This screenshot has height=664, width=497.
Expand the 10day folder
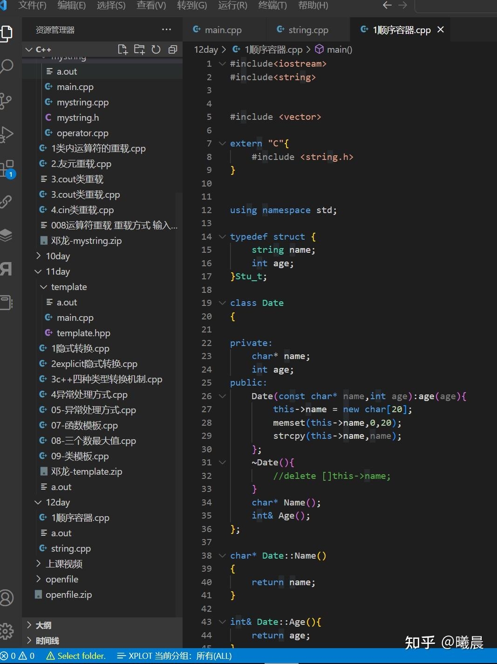click(x=57, y=256)
